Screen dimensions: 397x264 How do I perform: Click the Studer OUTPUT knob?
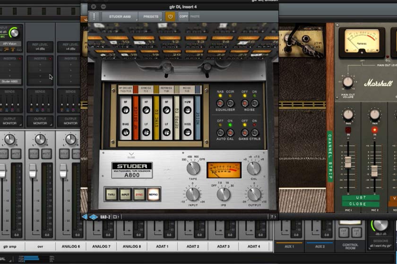[254, 194]
